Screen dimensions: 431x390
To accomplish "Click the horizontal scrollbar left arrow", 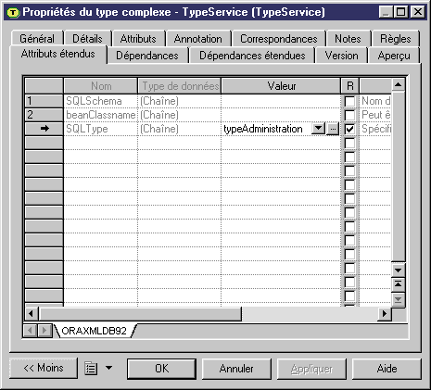I will [31, 314].
